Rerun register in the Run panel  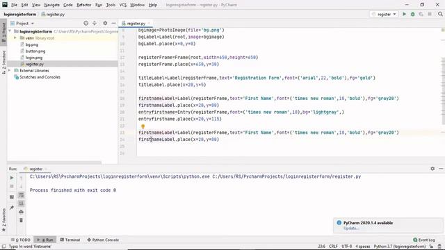tap(12, 178)
